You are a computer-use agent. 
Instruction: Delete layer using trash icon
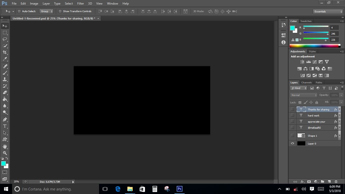click(x=336, y=182)
